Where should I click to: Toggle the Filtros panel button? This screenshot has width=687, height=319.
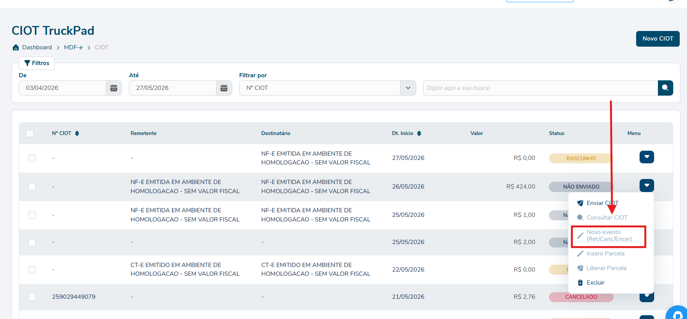(x=37, y=63)
